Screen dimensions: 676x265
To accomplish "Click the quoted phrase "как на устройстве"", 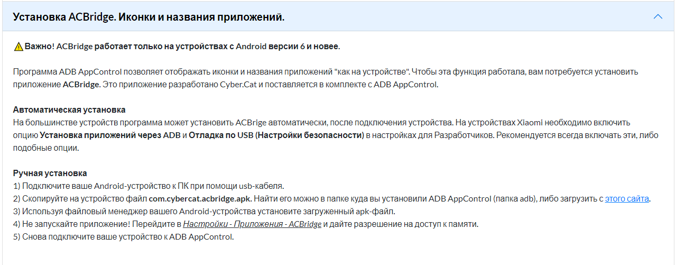I will (373, 72).
